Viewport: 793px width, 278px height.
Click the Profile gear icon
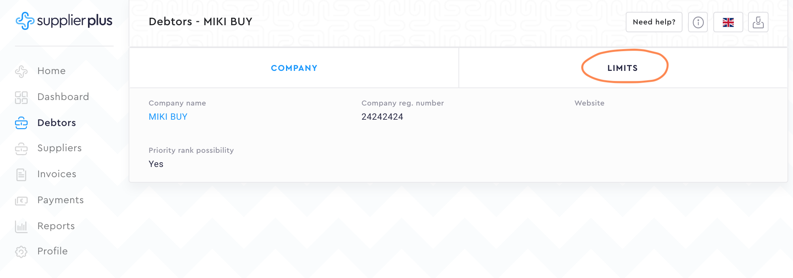click(21, 252)
